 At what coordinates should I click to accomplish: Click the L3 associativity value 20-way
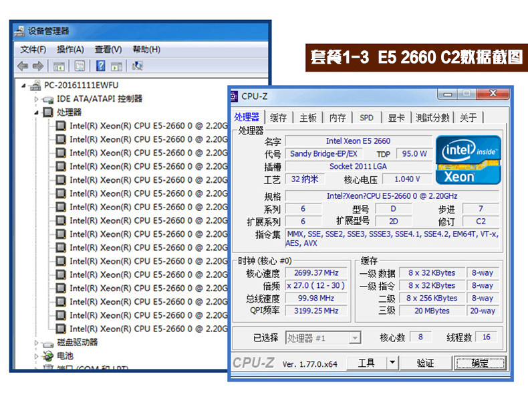click(x=483, y=311)
